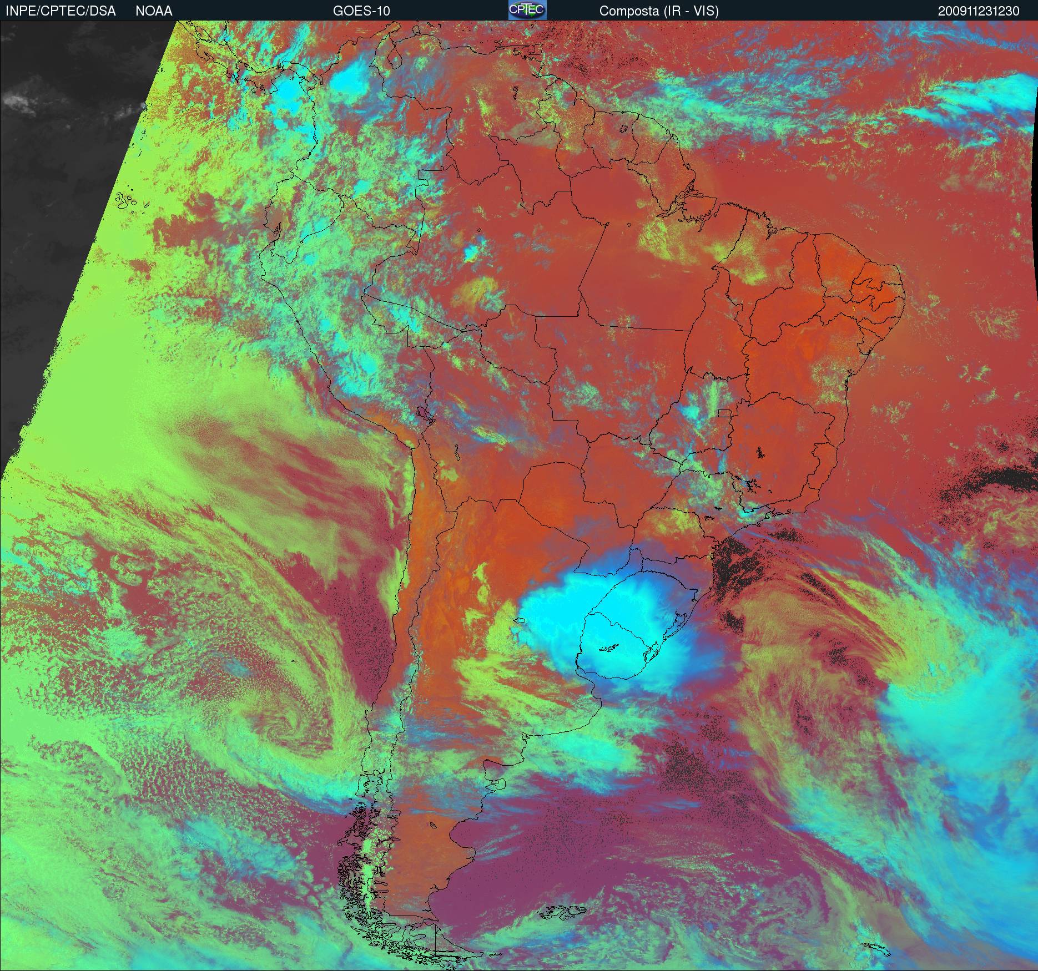Click the Composta (IR - VIS) title
1038x971 pixels.
click(659, 11)
